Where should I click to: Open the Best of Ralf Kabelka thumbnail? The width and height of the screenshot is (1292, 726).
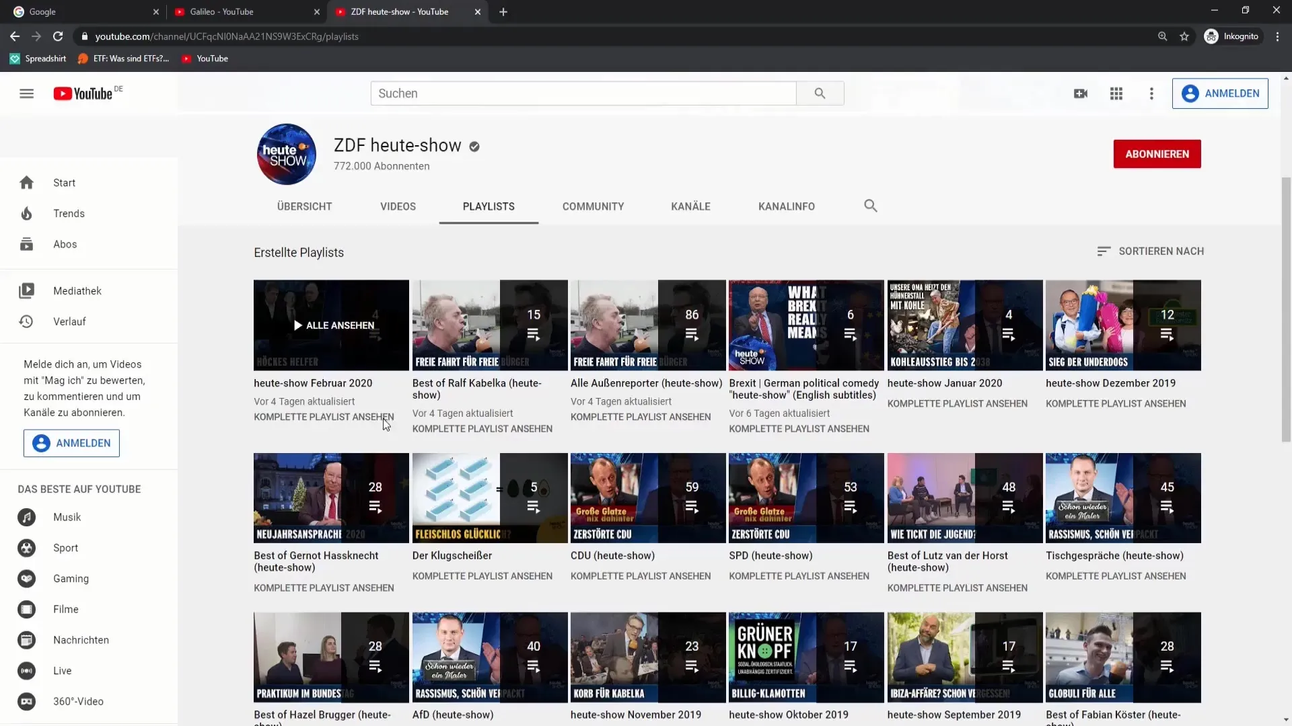490,325
